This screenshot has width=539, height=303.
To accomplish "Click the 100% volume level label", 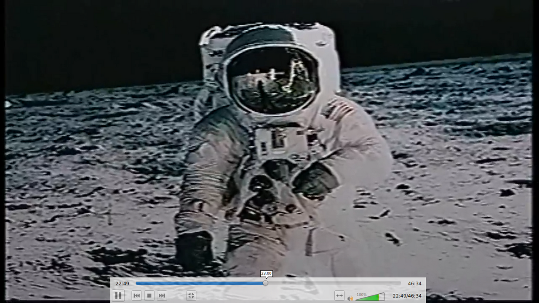I will [361, 294].
